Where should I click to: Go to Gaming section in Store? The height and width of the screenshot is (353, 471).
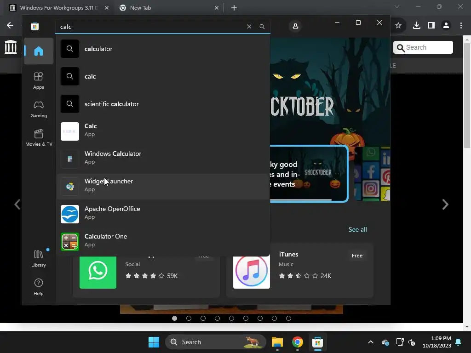[x=39, y=109]
